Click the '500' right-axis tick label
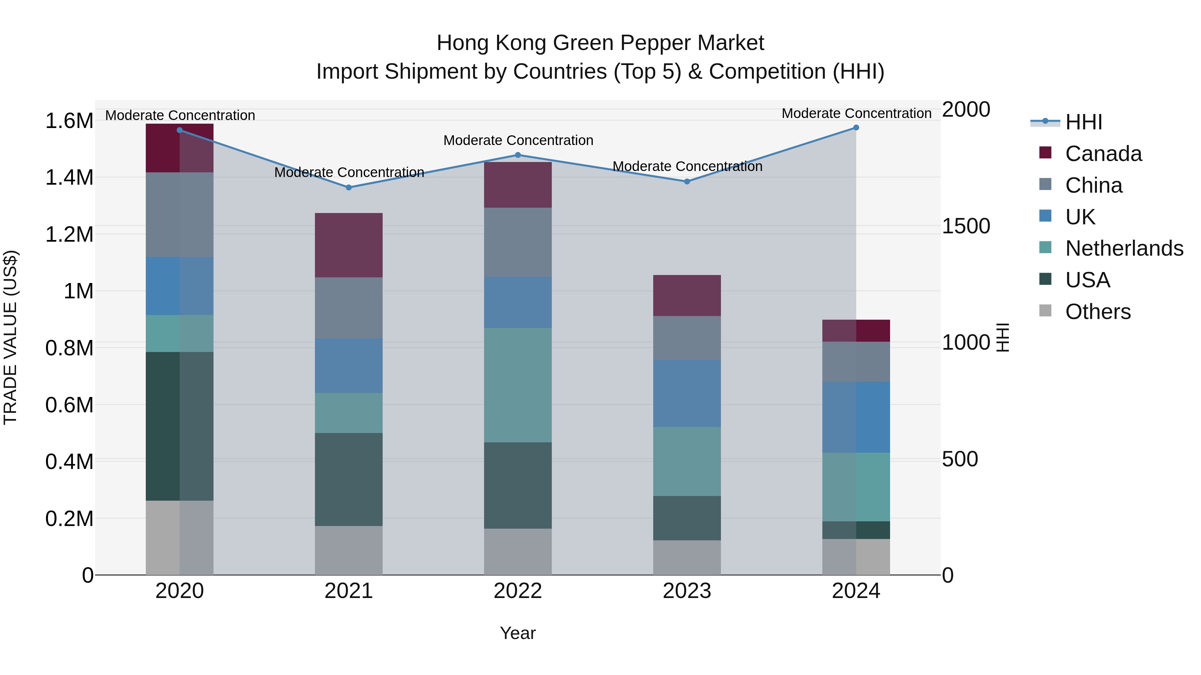 point(960,459)
